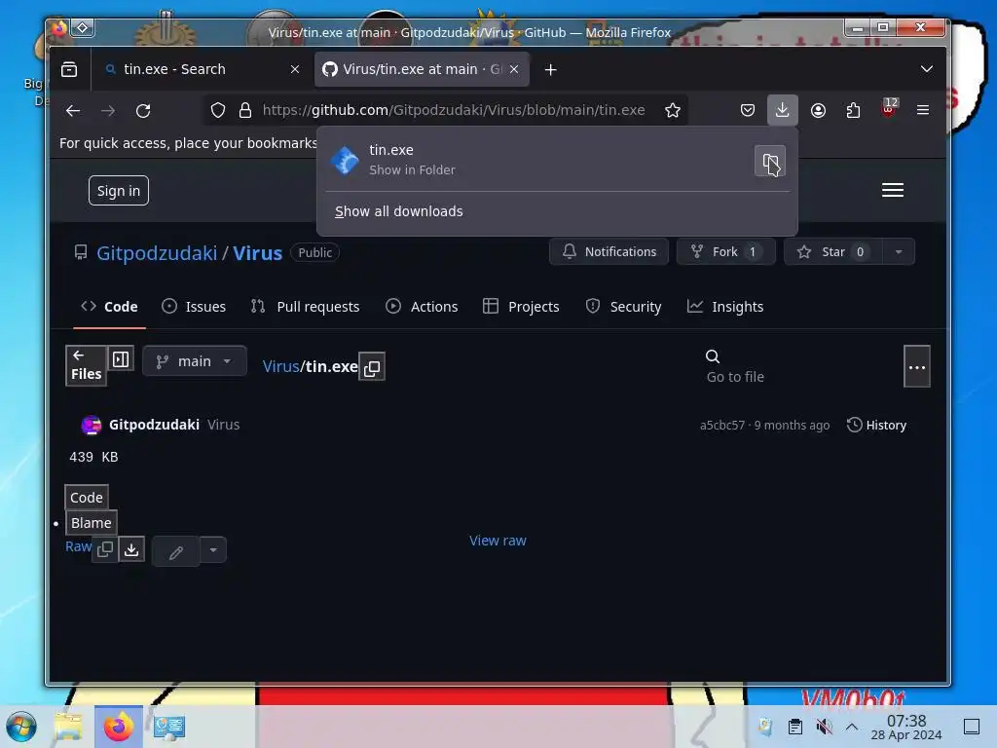Click the muted volume tray icon
Image resolution: width=997 pixels, height=748 pixels.
[x=824, y=727]
